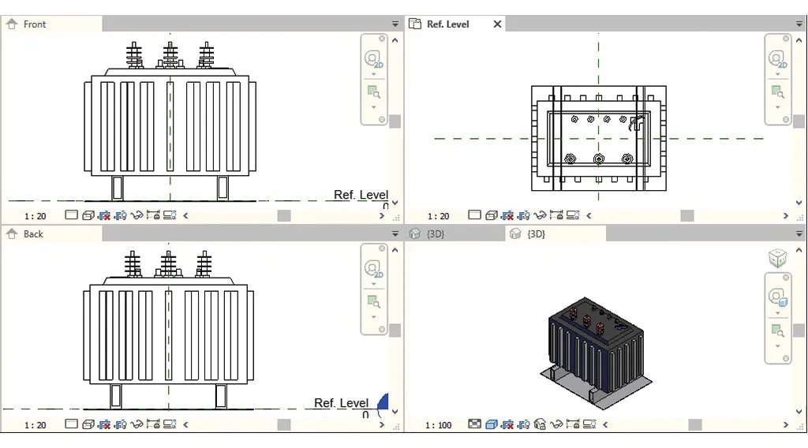Open the 1 : 100 scale list in 3D view
This screenshot has height=448, width=808.
[439, 426]
